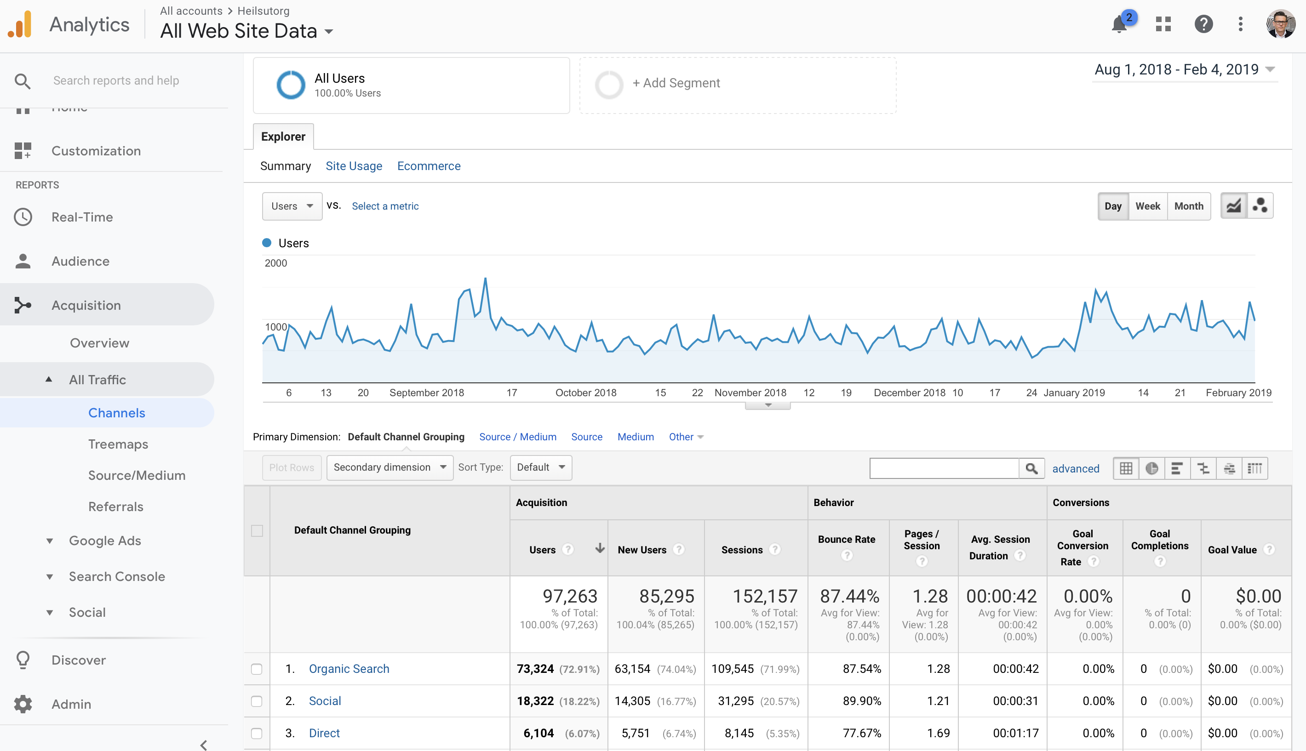Screen dimensions: 1306x751
Task: Expand the Social sidebar section
Action: click(49, 612)
